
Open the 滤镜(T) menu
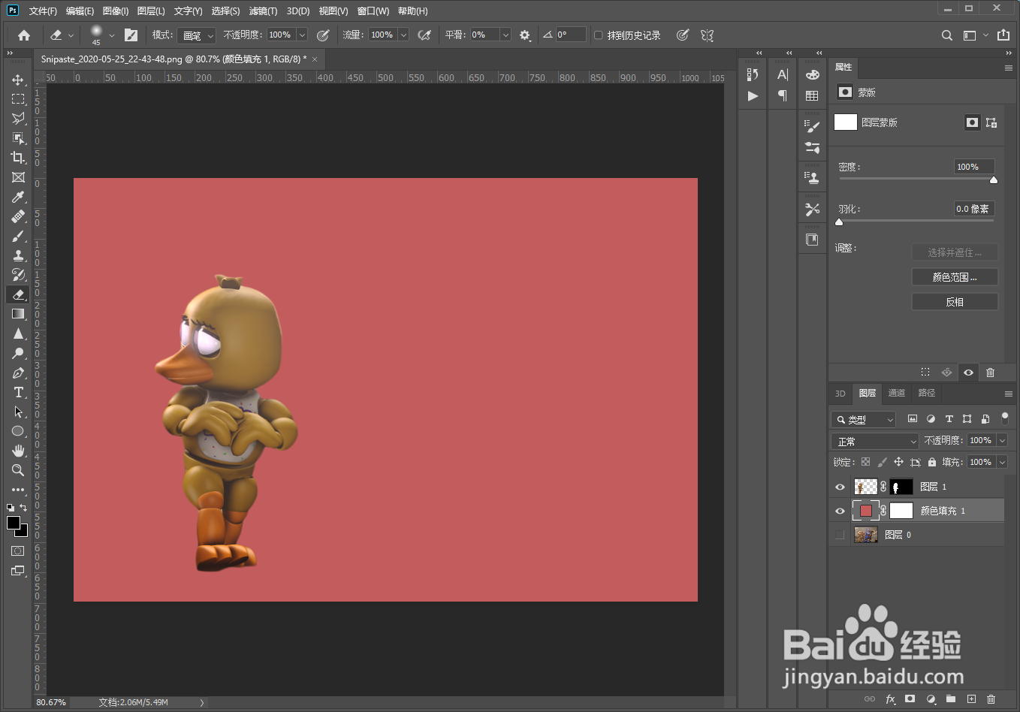(263, 11)
